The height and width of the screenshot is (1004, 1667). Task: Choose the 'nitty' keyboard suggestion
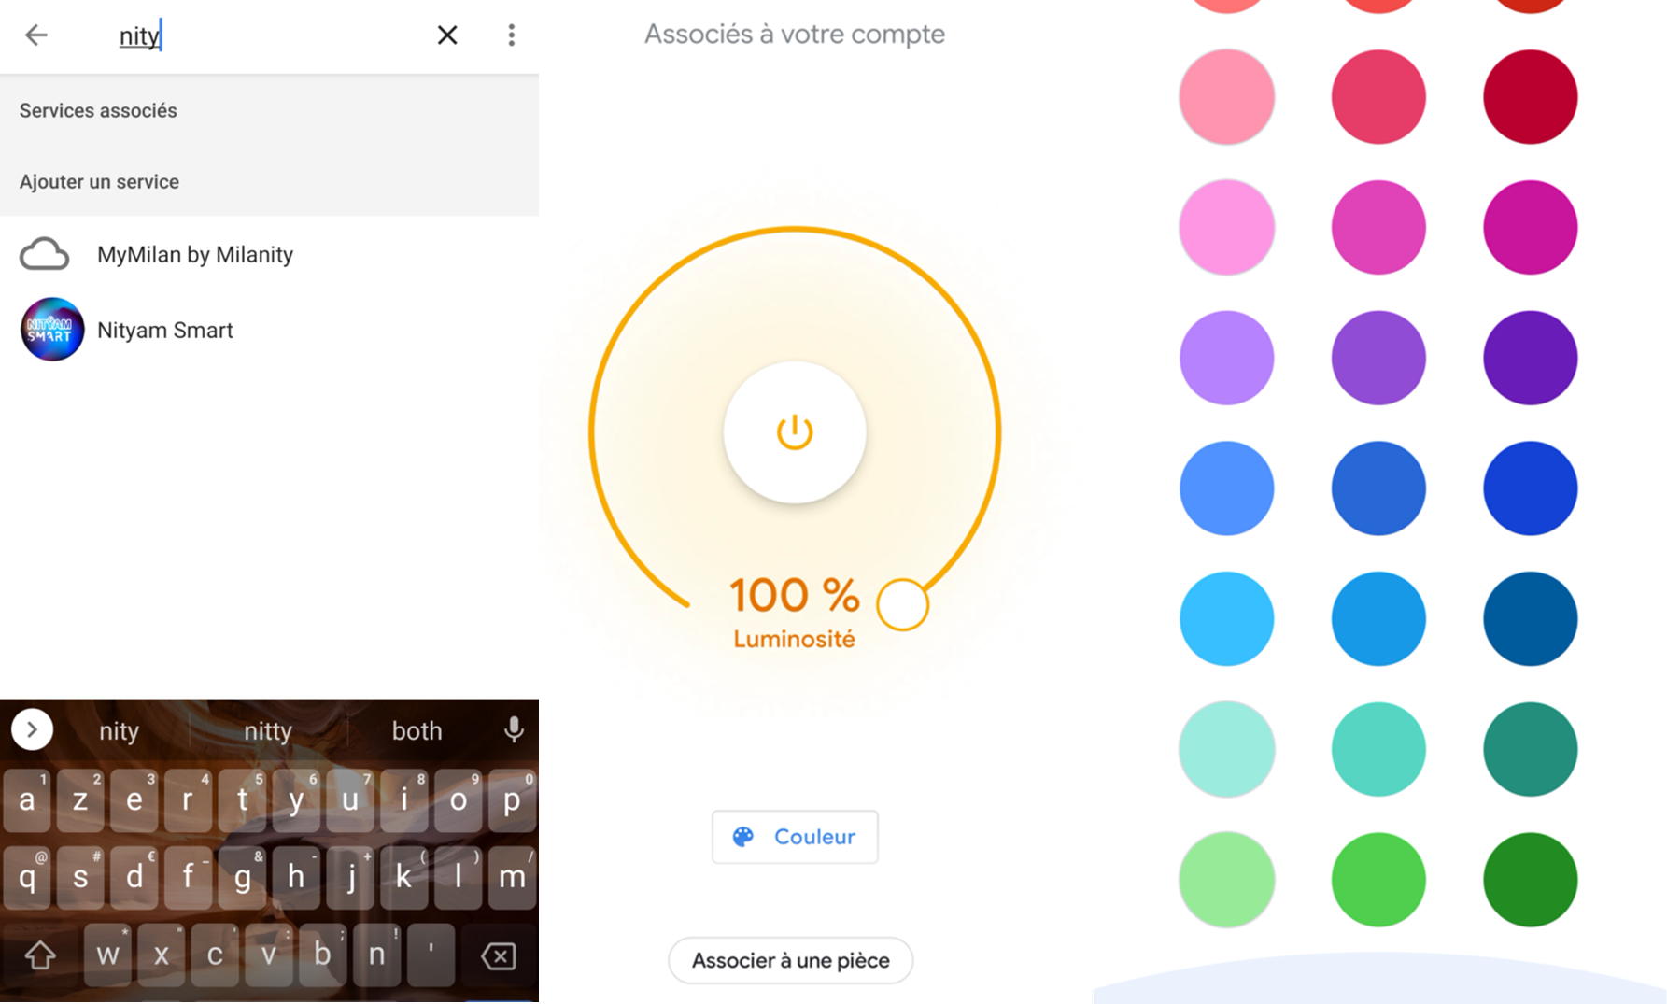(268, 730)
